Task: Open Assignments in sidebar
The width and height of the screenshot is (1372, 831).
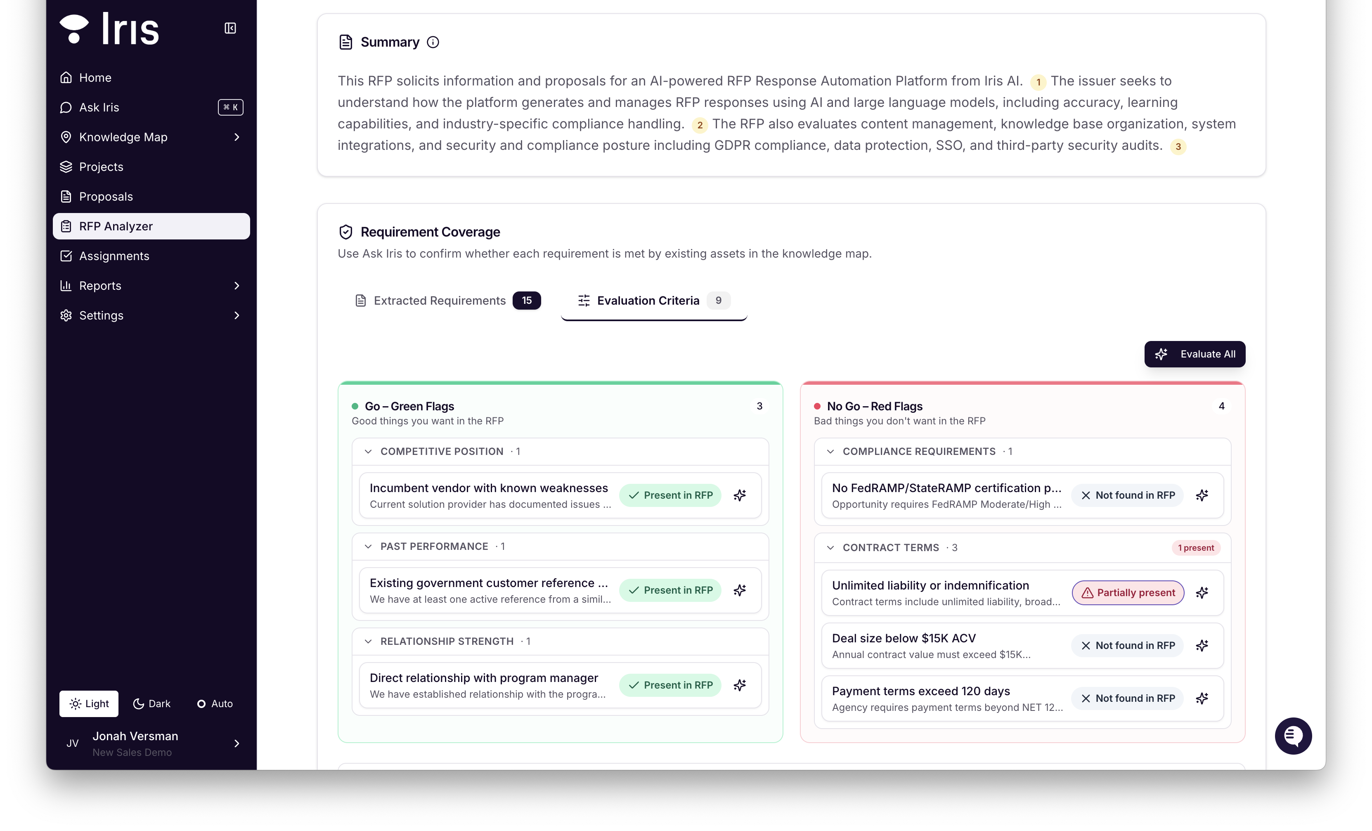Action: pyautogui.click(x=151, y=256)
